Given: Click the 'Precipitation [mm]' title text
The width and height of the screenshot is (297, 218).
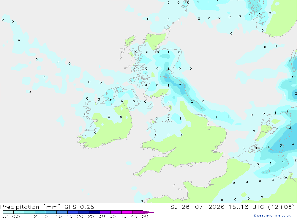Looking at the screenshot, I should pyautogui.click(x=30, y=207).
